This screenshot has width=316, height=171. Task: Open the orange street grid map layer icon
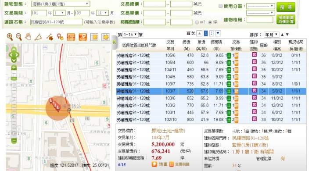click(71, 37)
